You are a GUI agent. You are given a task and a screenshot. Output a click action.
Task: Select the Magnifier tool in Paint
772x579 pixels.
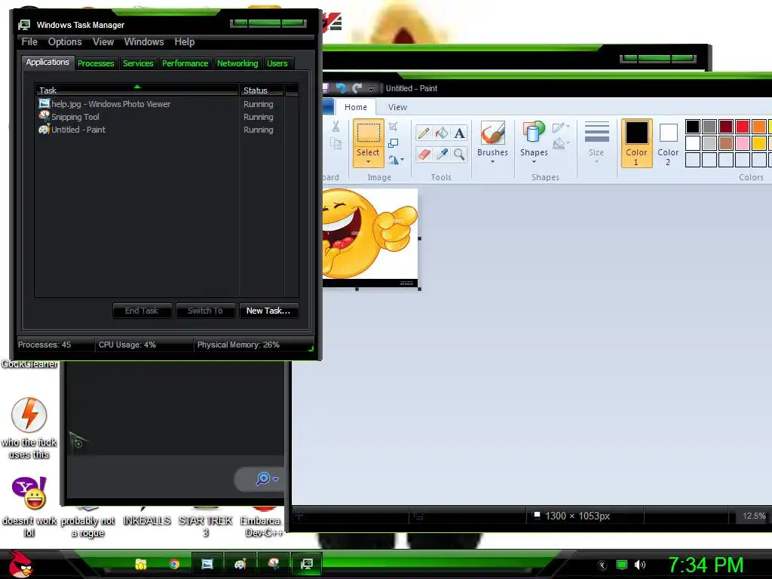pos(459,155)
